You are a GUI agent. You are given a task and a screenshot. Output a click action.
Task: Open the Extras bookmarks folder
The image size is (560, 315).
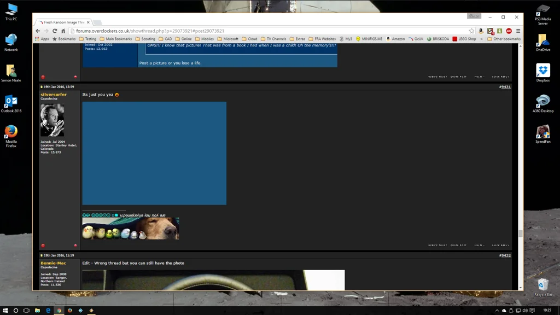[x=297, y=39]
